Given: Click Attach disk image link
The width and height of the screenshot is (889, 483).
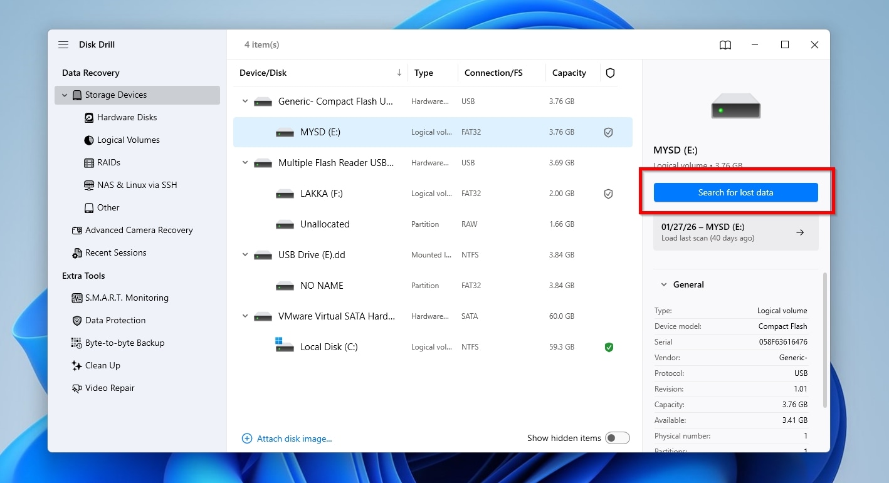Looking at the screenshot, I should point(294,439).
